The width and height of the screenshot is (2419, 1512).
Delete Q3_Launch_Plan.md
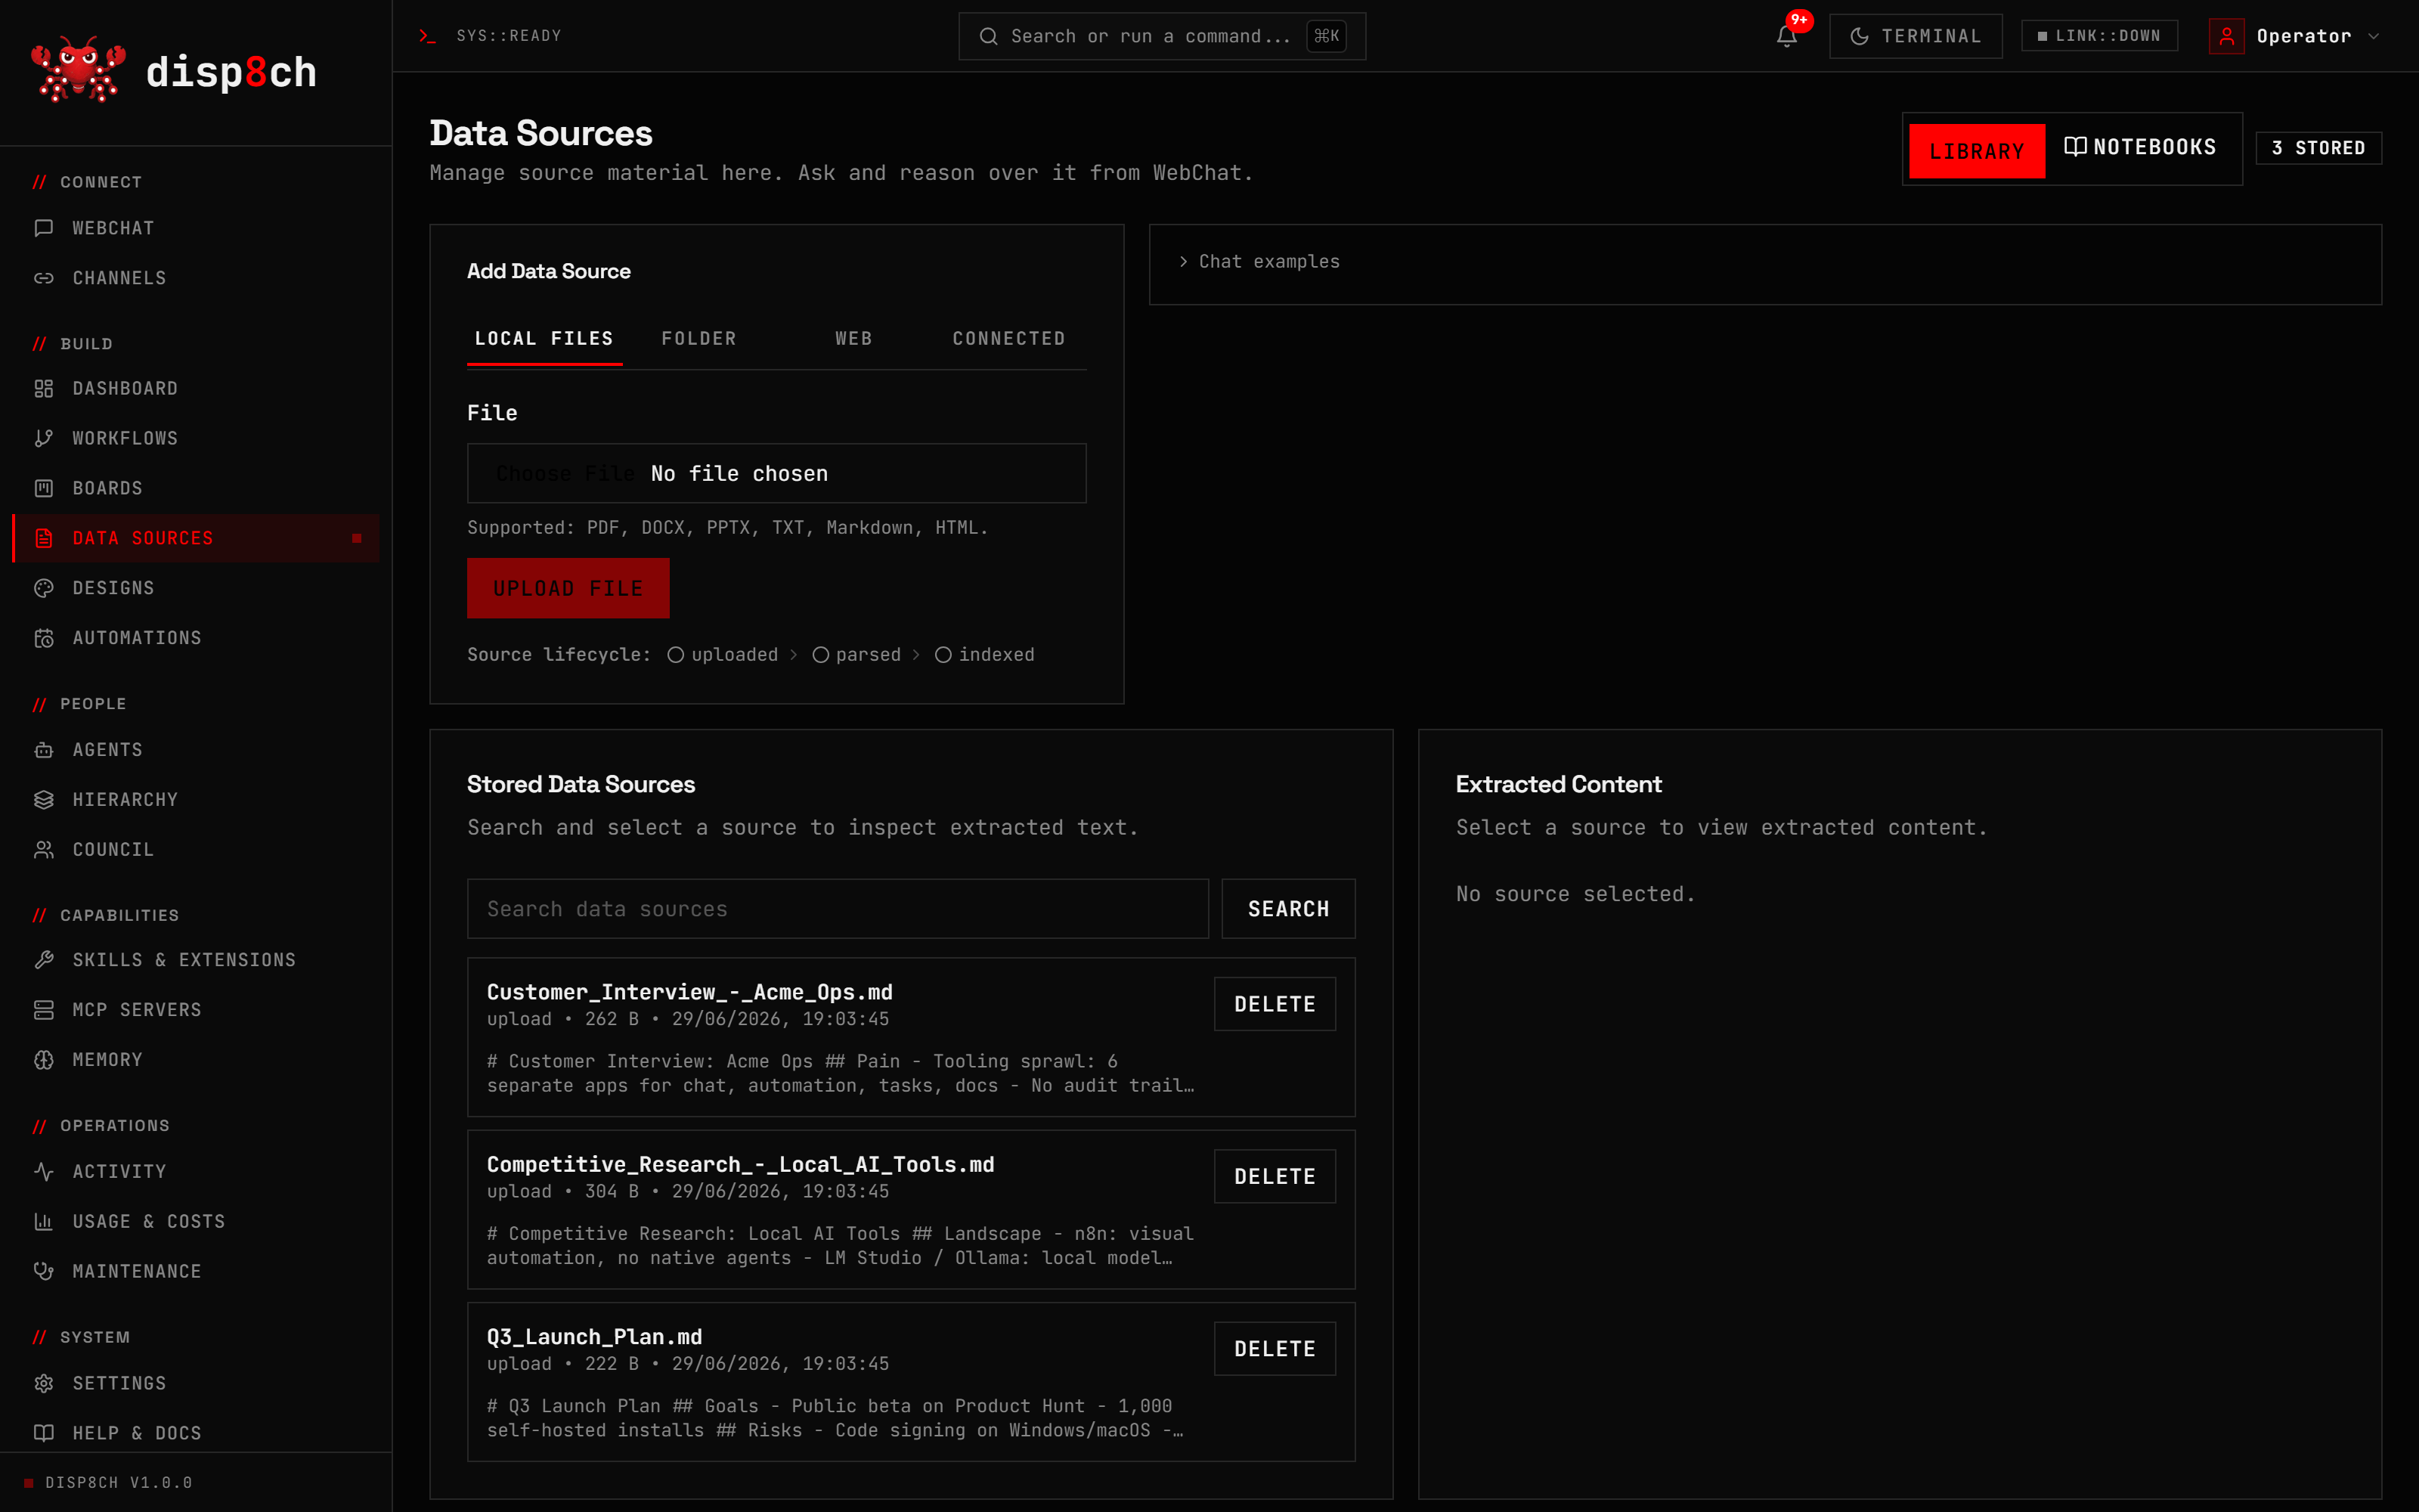pos(1275,1349)
